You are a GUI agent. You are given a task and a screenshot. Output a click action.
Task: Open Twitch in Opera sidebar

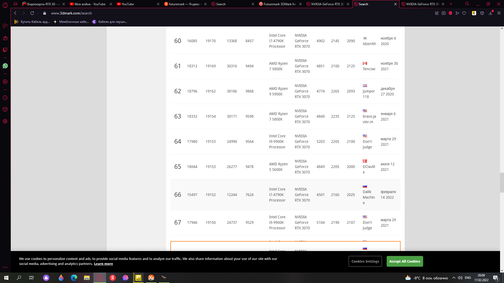click(5, 50)
